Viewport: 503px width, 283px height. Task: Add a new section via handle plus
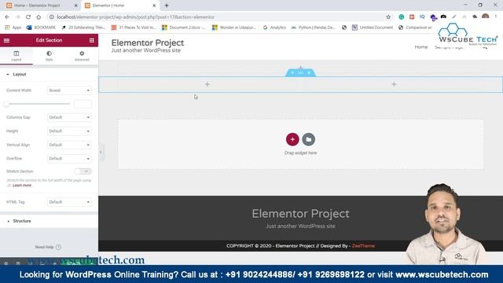click(x=292, y=73)
